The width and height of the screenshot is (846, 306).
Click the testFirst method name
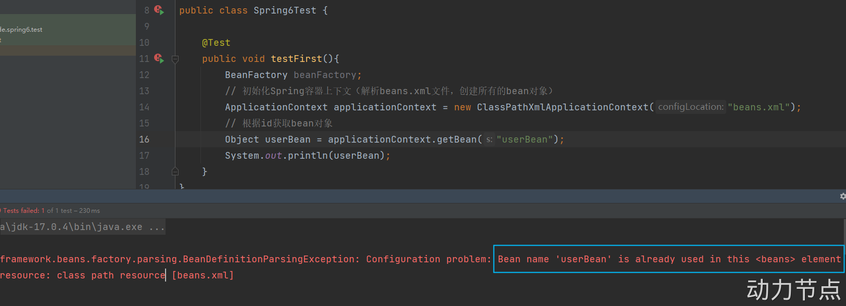[x=296, y=59]
